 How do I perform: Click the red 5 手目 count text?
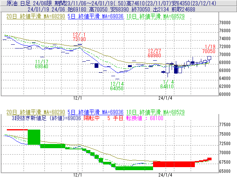pyautogui.click(x=115, y=118)
